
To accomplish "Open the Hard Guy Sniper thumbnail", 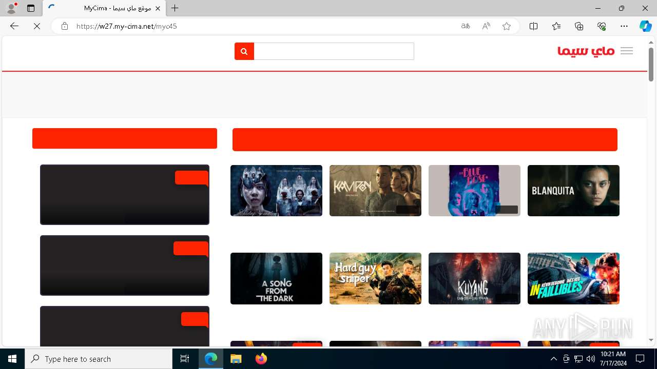I will 375,278.
